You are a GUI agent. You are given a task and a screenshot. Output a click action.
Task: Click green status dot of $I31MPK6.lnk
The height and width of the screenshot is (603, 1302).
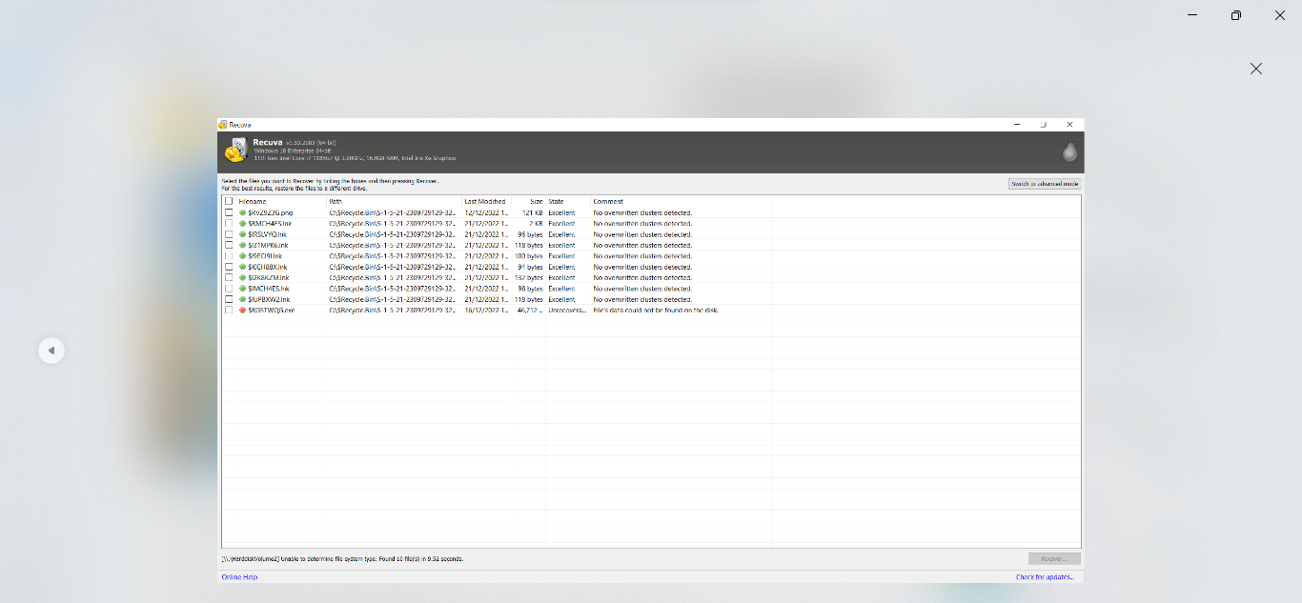(242, 245)
